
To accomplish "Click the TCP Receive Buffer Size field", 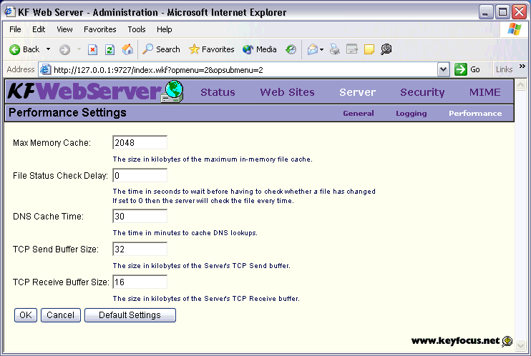I will [x=140, y=282].
